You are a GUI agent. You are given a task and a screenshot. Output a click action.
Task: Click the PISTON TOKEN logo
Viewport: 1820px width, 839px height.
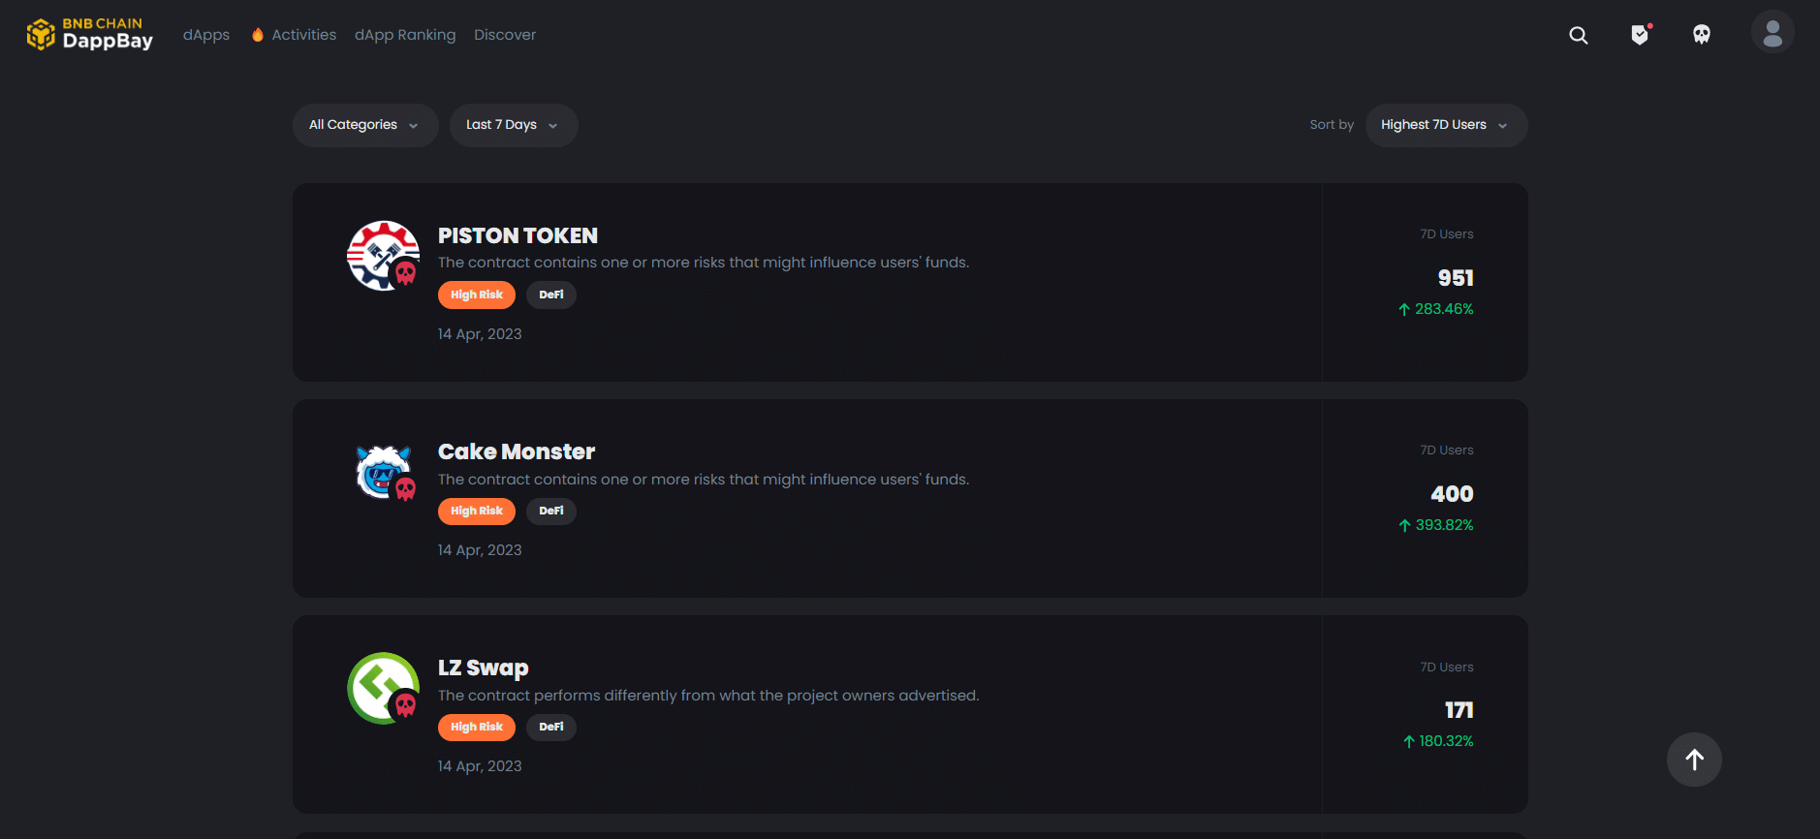point(384,256)
